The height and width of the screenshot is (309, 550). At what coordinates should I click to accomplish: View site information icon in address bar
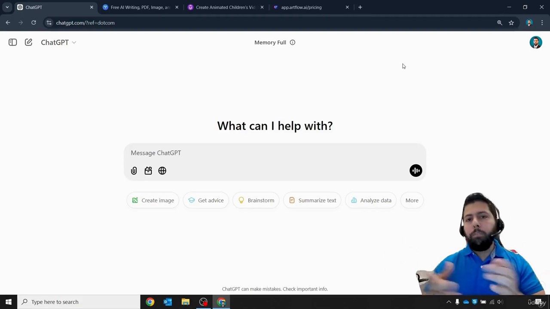[x=49, y=23]
